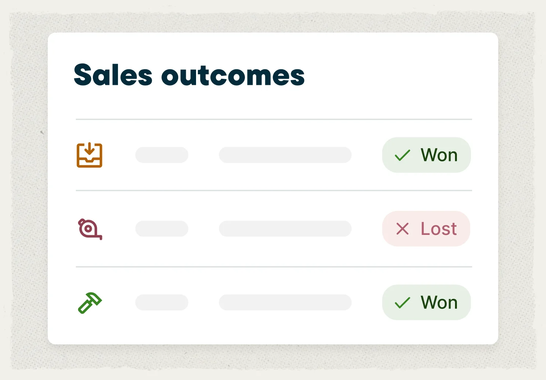This screenshot has height=380, width=546.
Task: Click the long placeholder bar in the Lost row
Action: [285, 229]
